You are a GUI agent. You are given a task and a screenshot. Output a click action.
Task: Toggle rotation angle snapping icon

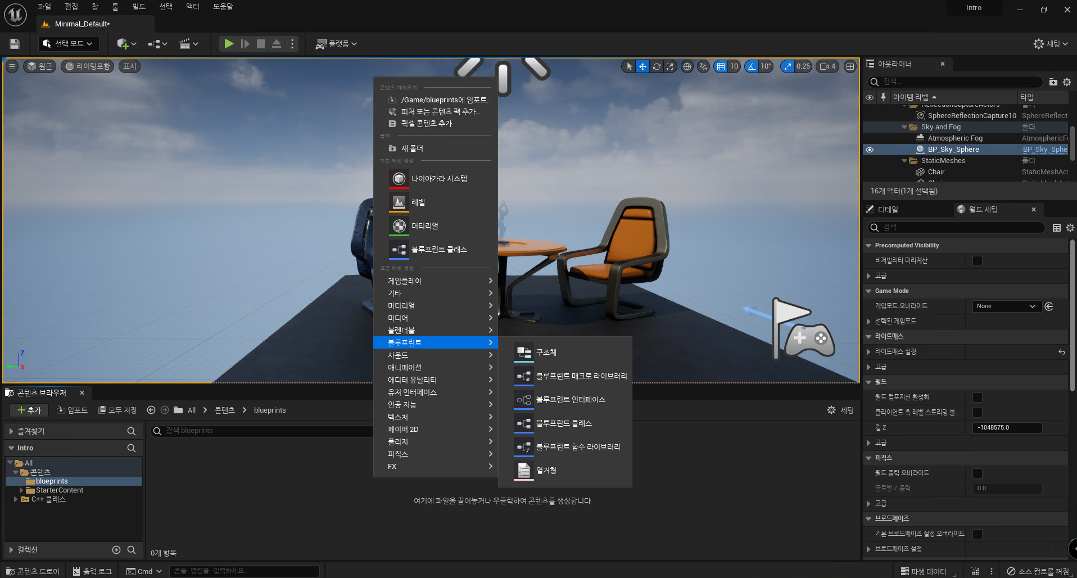[752, 66]
